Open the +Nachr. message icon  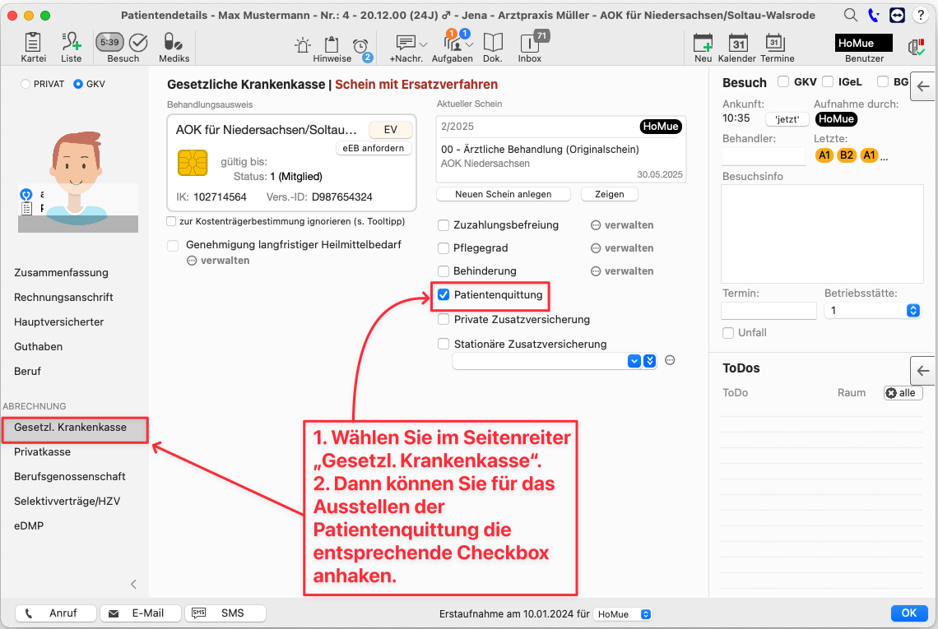[406, 43]
